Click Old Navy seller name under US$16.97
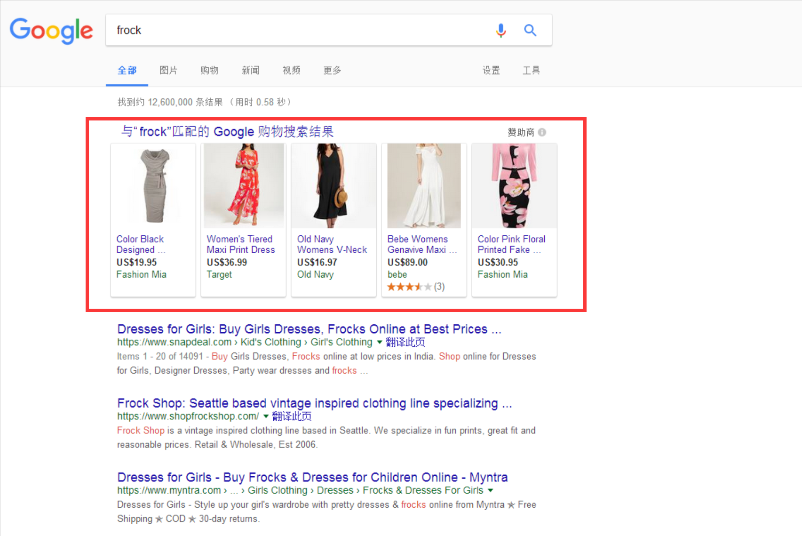The image size is (802, 536). [x=315, y=274]
